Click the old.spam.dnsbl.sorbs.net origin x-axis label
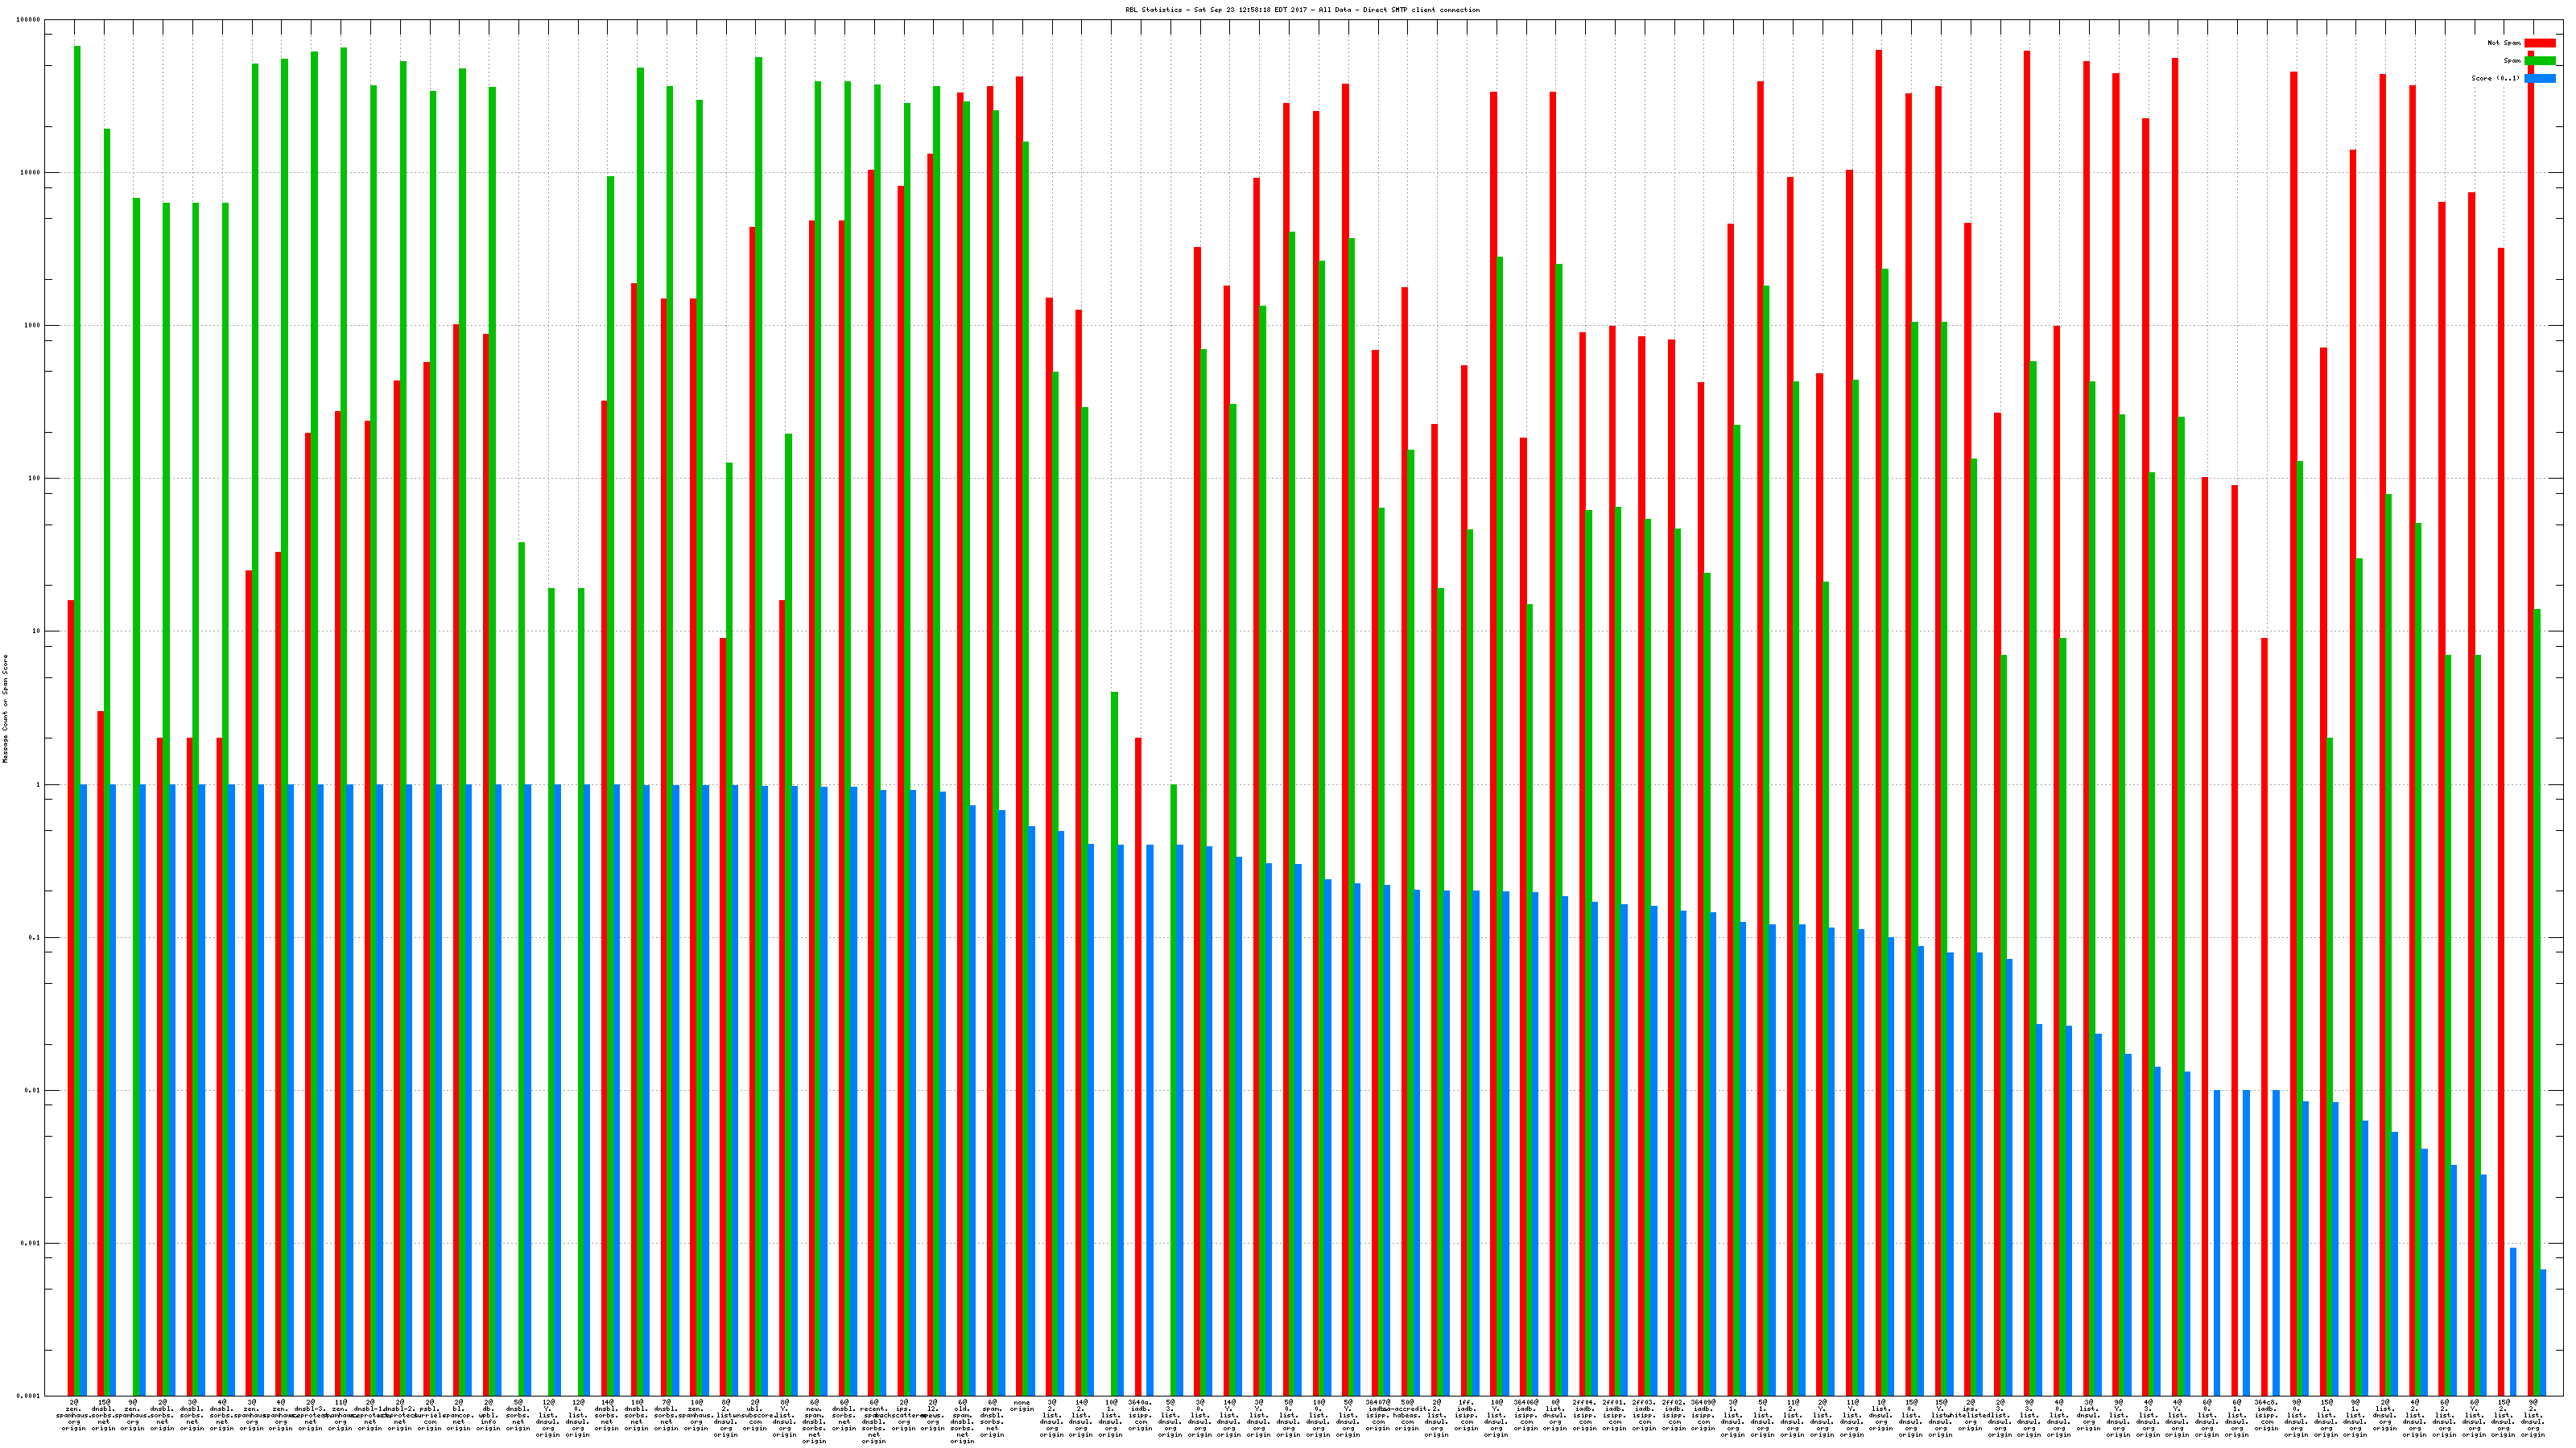Image resolution: width=2576 pixels, height=1448 pixels. tap(962, 1421)
